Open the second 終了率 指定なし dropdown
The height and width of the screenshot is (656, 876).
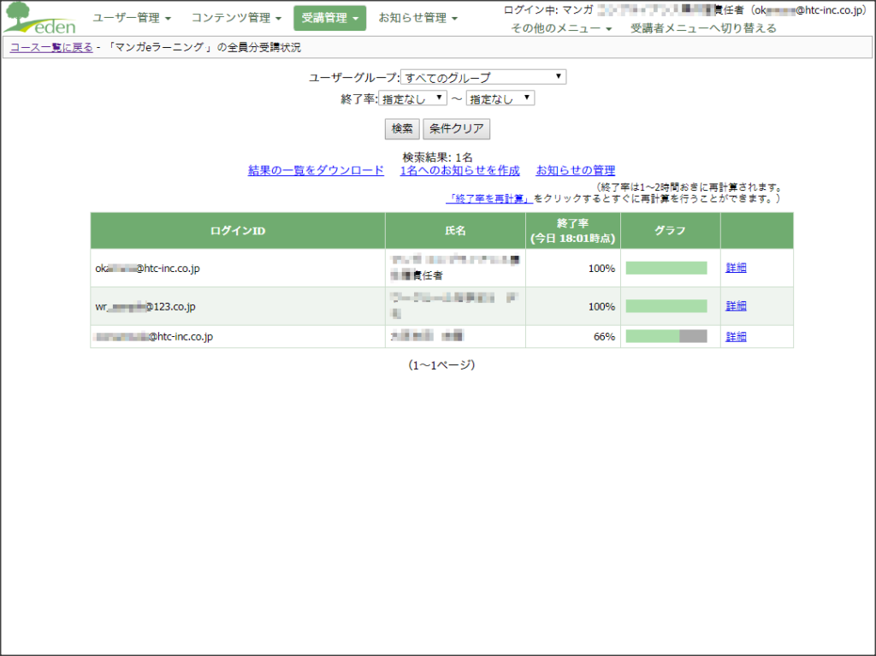click(x=500, y=98)
